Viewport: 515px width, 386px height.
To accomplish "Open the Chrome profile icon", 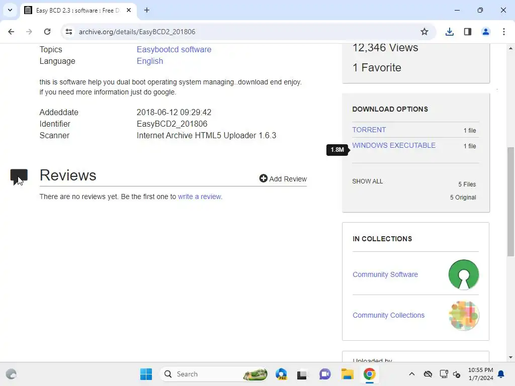I will click(x=485, y=32).
